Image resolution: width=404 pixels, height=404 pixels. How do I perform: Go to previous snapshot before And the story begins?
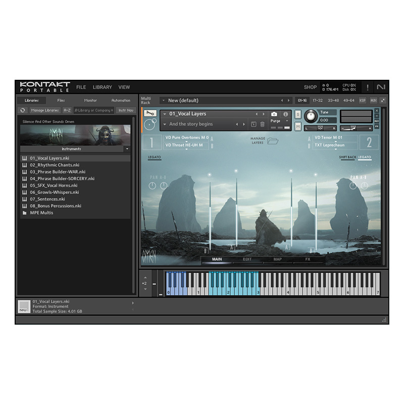237,124
